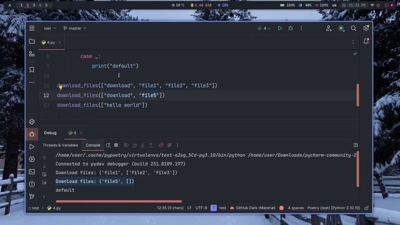Toggle Mute Breakpoints
Image resolution: width=400 pixels, height=225 pixels.
coord(169,145)
